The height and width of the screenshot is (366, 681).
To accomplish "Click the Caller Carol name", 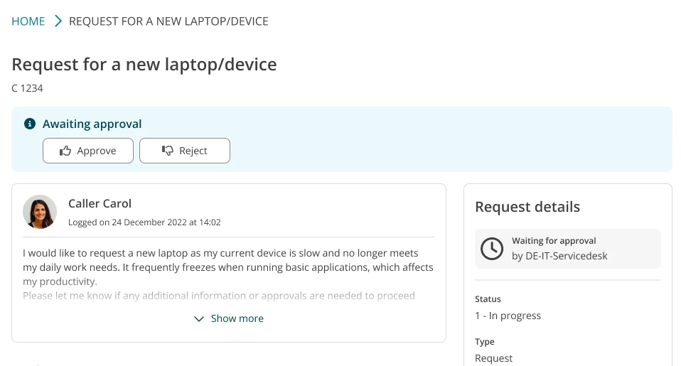I will point(100,204).
